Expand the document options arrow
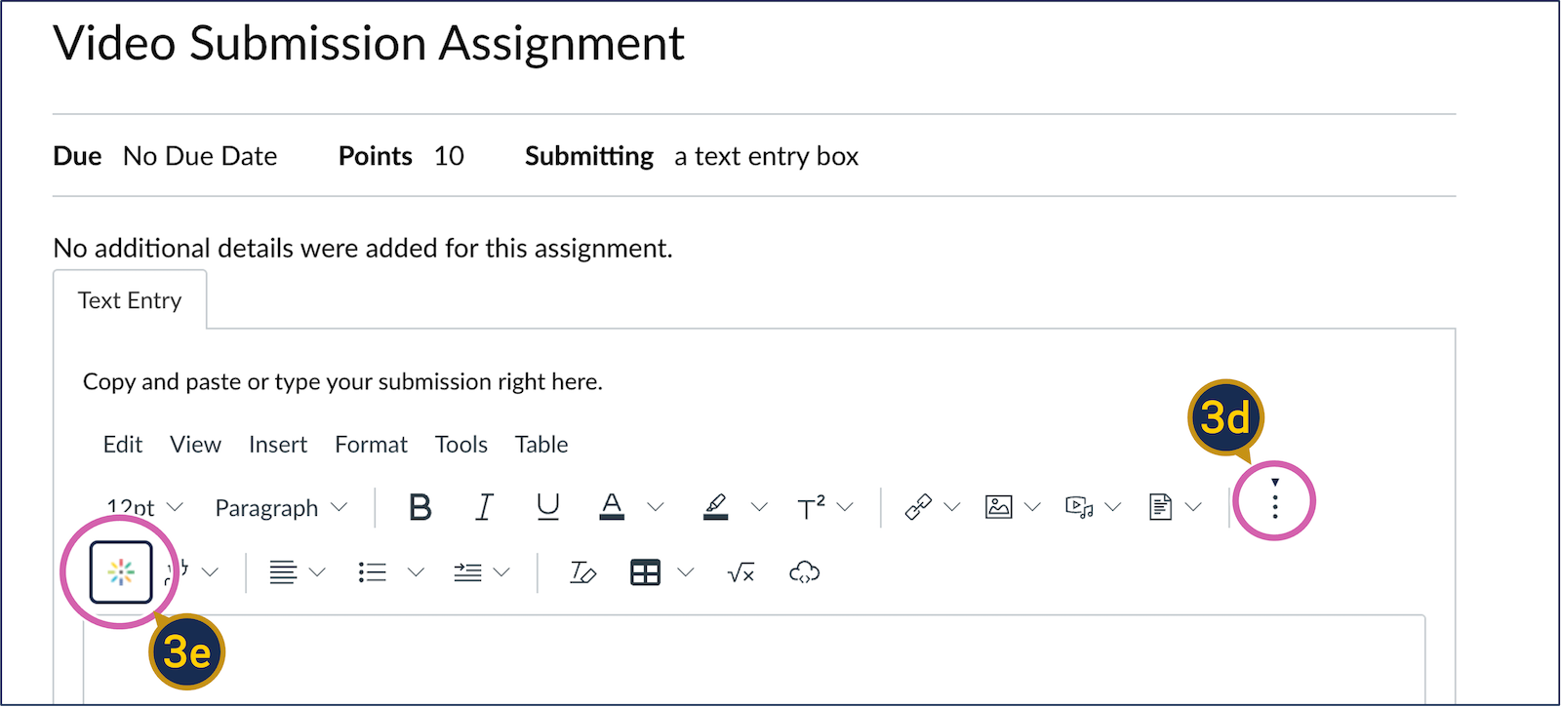The height and width of the screenshot is (707, 1561). 1193,507
